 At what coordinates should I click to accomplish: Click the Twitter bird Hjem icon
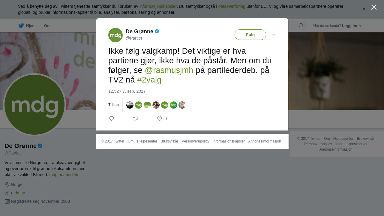pos(21,26)
